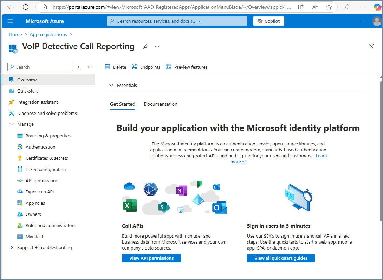The image size is (383, 280).
Task: Go back using the browser back arrow
Action: 10,7
